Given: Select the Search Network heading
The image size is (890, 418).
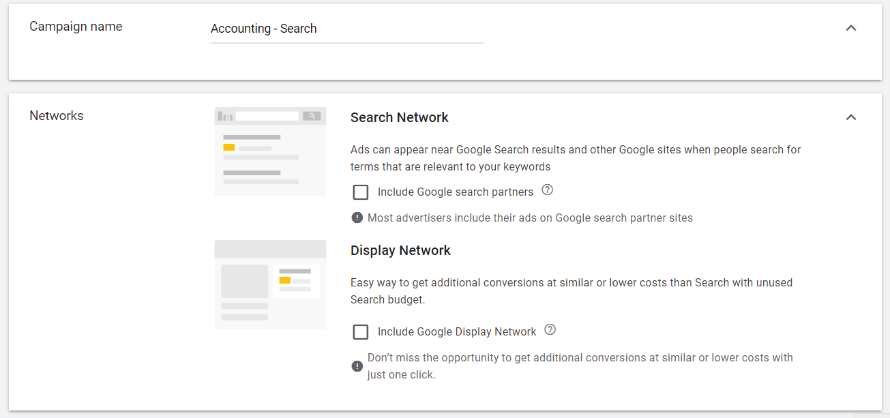Looking at the screenshot, I should point(399,117).
